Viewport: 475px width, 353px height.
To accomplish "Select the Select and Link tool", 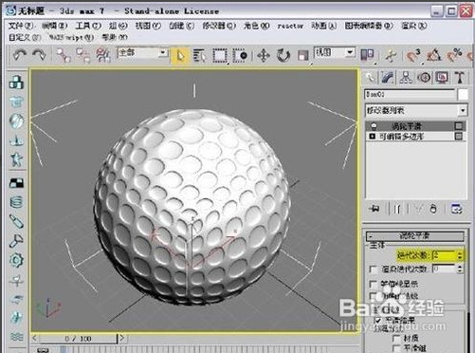I will coord(64,55).
